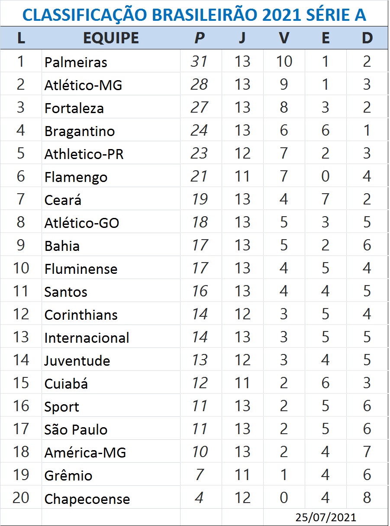Screen dimensions: 390x526
Task: Click the V column header cell
Action: (x=284, y=38)
